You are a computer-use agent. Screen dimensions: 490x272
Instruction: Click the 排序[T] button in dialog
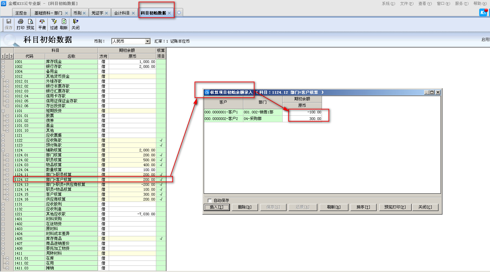(x=363, y=207)
